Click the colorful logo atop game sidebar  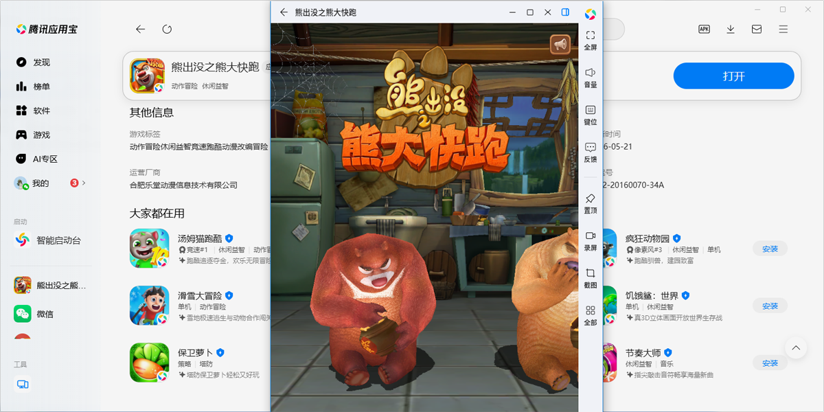[x=591, y=14]
